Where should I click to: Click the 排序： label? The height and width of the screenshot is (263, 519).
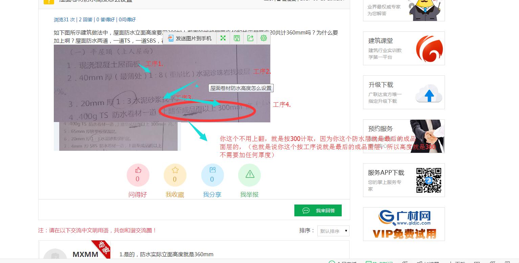(x=307, y=231)
